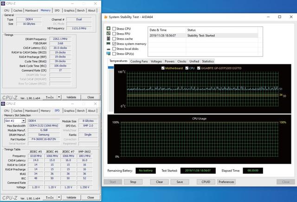Click the CPU stress chip icon in AIDA64
Viewport: 297px width, 202px height.
[108, 29]
